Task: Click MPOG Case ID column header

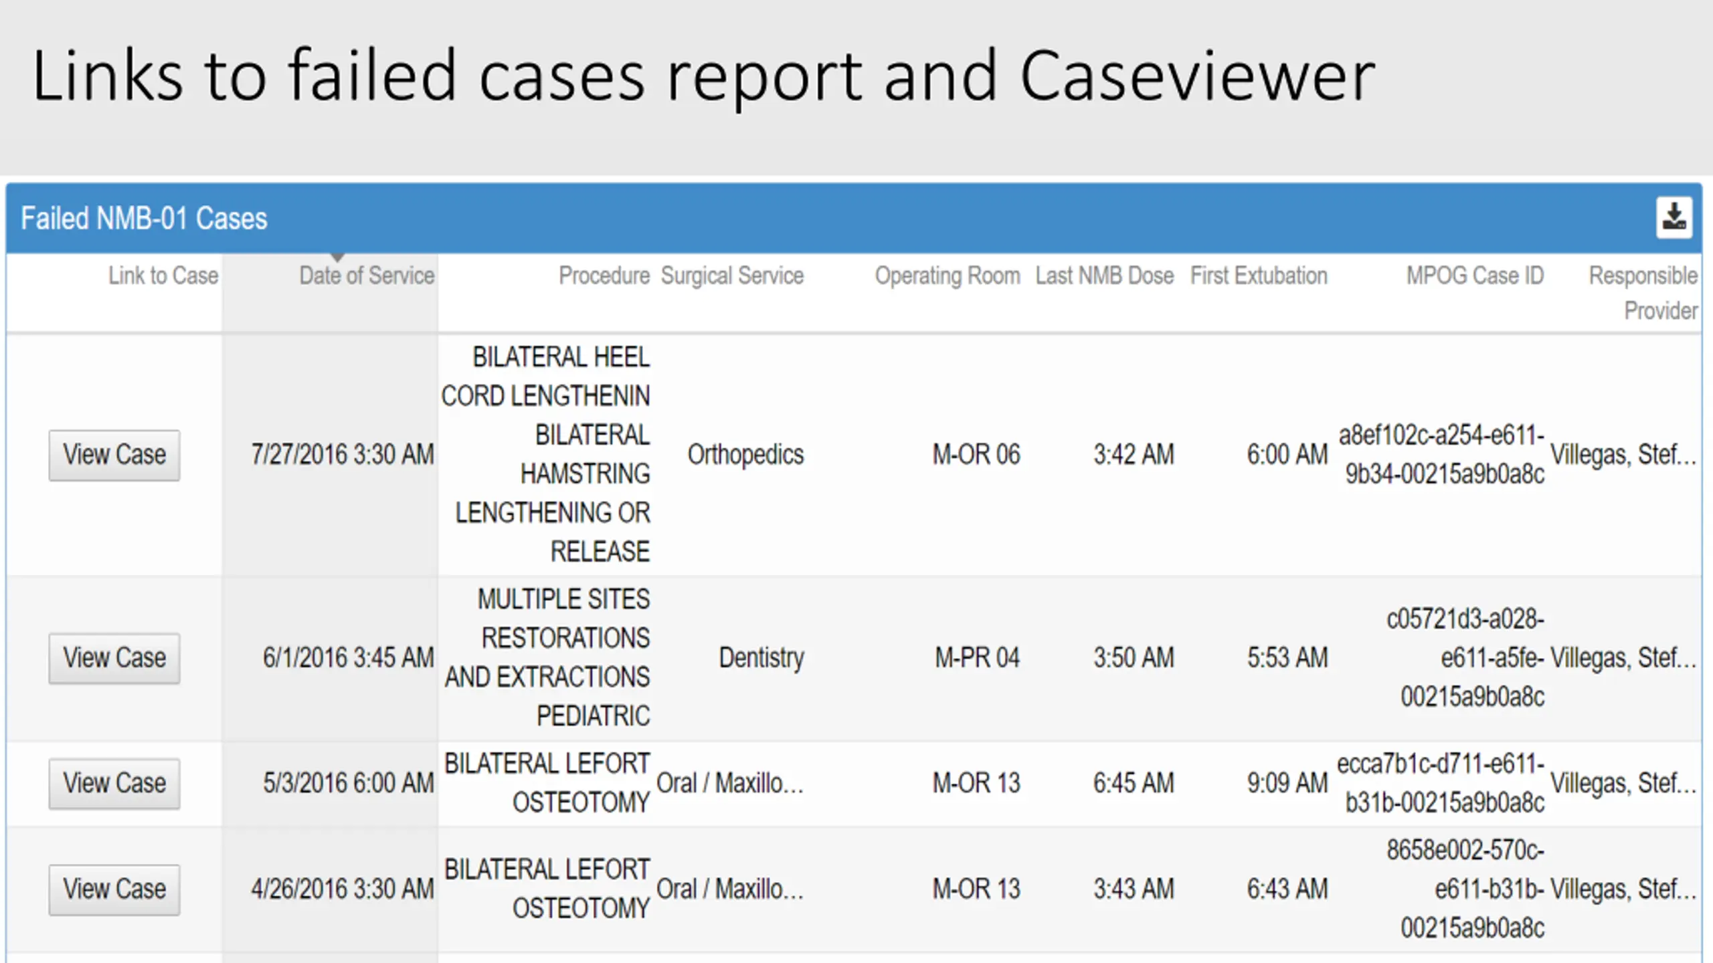Action: [x=1475, y=276]
